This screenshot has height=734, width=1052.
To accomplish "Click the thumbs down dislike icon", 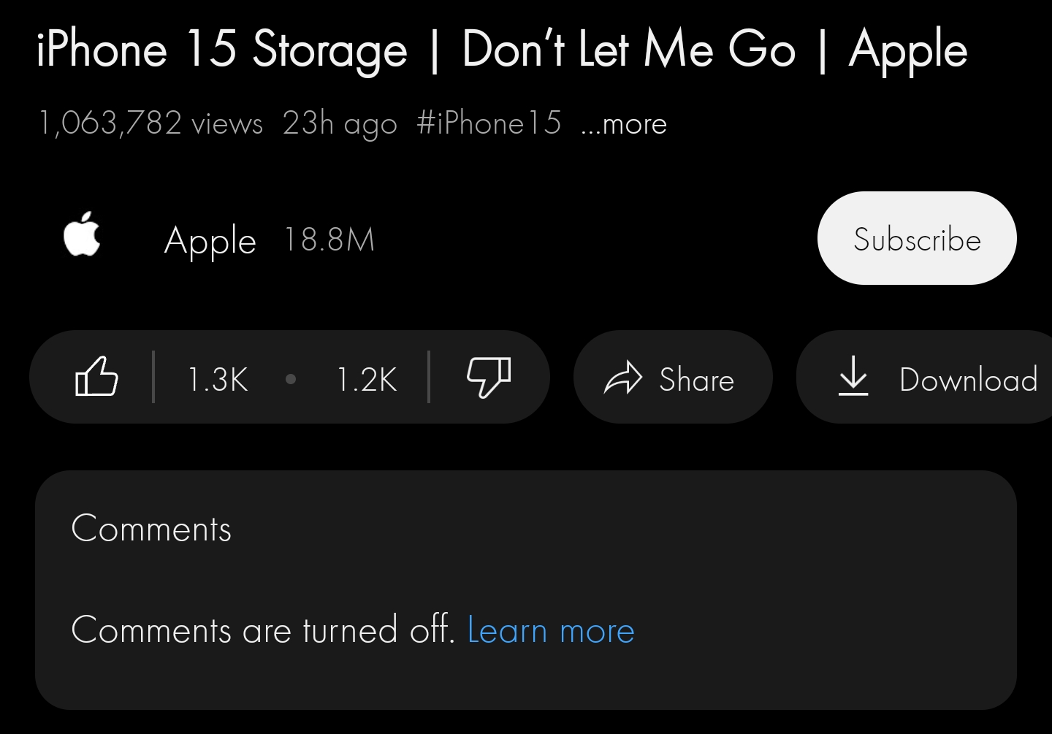I will [x=488, y=377].
